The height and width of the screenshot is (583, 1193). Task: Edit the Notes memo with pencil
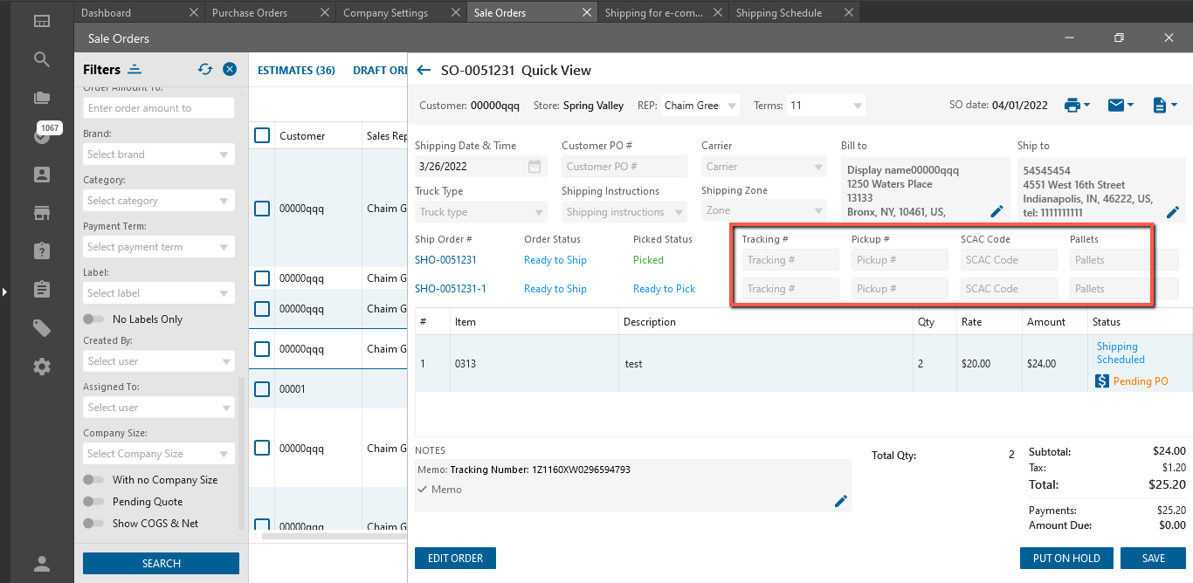(x=841, y=501)
